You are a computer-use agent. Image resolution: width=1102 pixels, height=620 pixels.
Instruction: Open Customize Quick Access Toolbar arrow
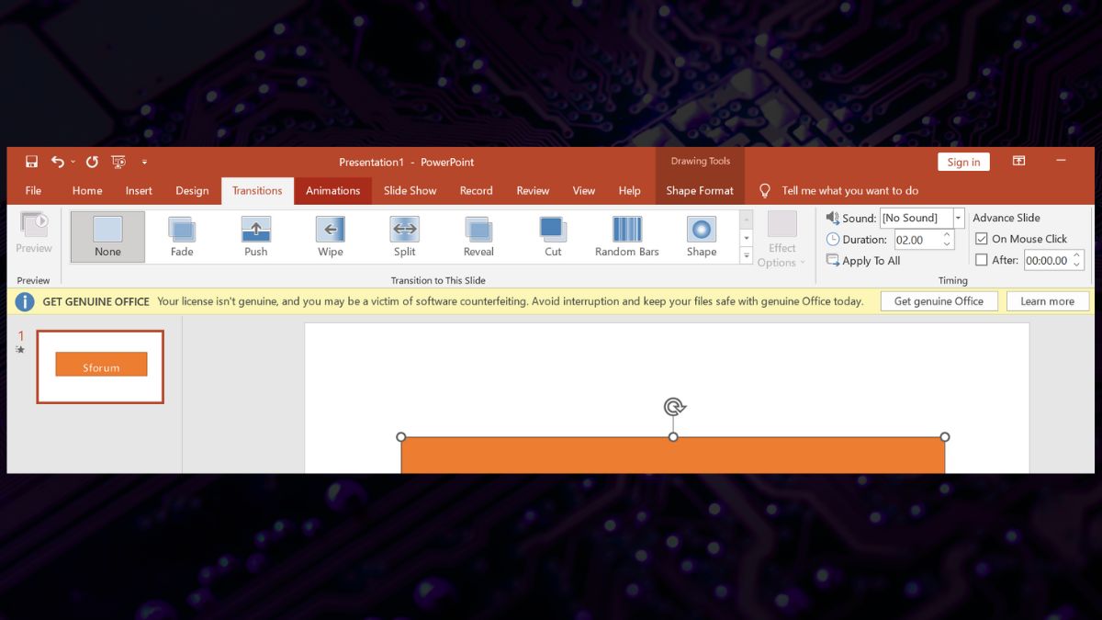(144, 163)
